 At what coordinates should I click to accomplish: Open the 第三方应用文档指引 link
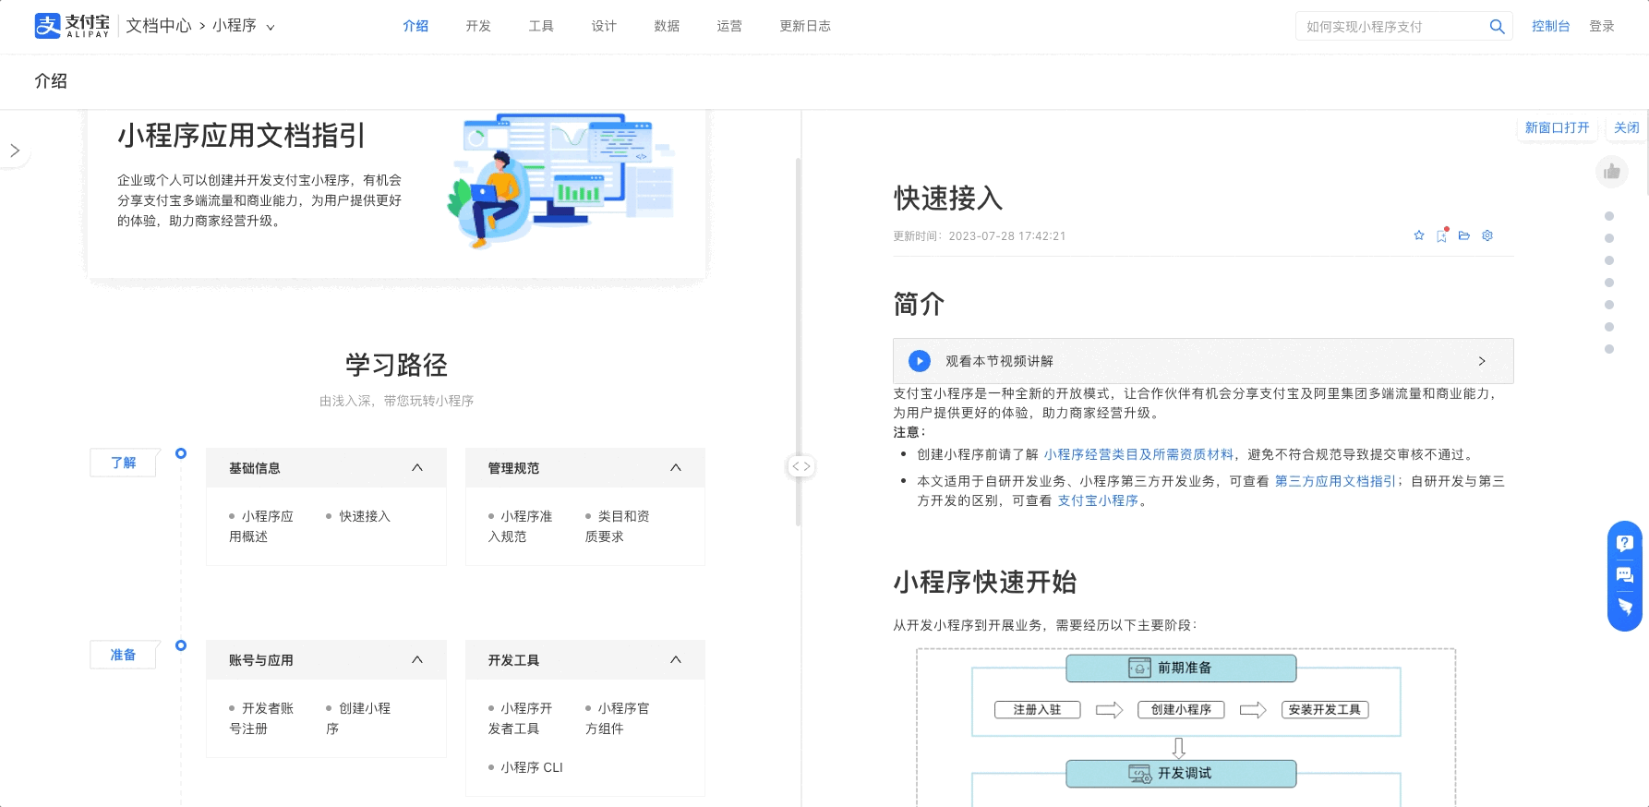coord(1335,481)
